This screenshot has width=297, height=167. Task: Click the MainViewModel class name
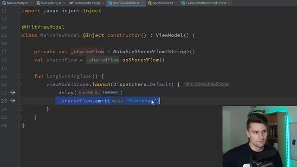60,35
